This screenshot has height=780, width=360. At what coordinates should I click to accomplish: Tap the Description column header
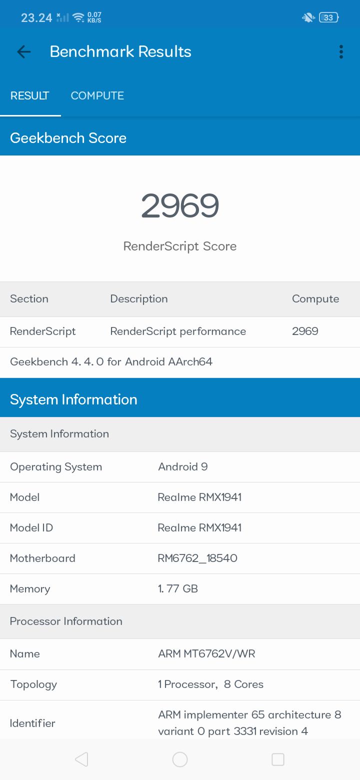pyautogui.click(x=139, y=299)
